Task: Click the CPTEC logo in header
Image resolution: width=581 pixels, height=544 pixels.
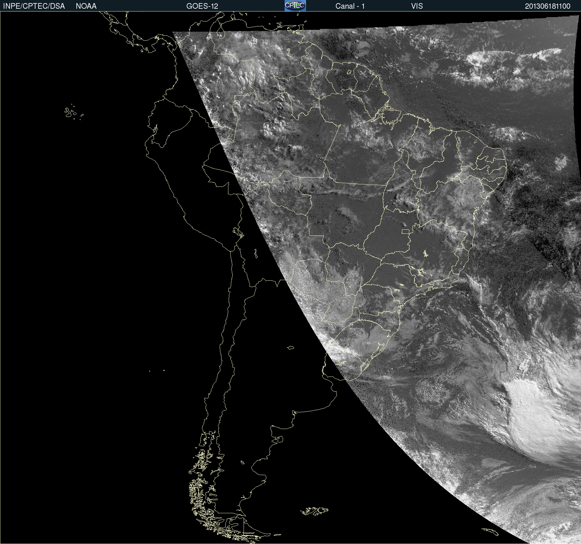Action: click(x=295, y=6)
